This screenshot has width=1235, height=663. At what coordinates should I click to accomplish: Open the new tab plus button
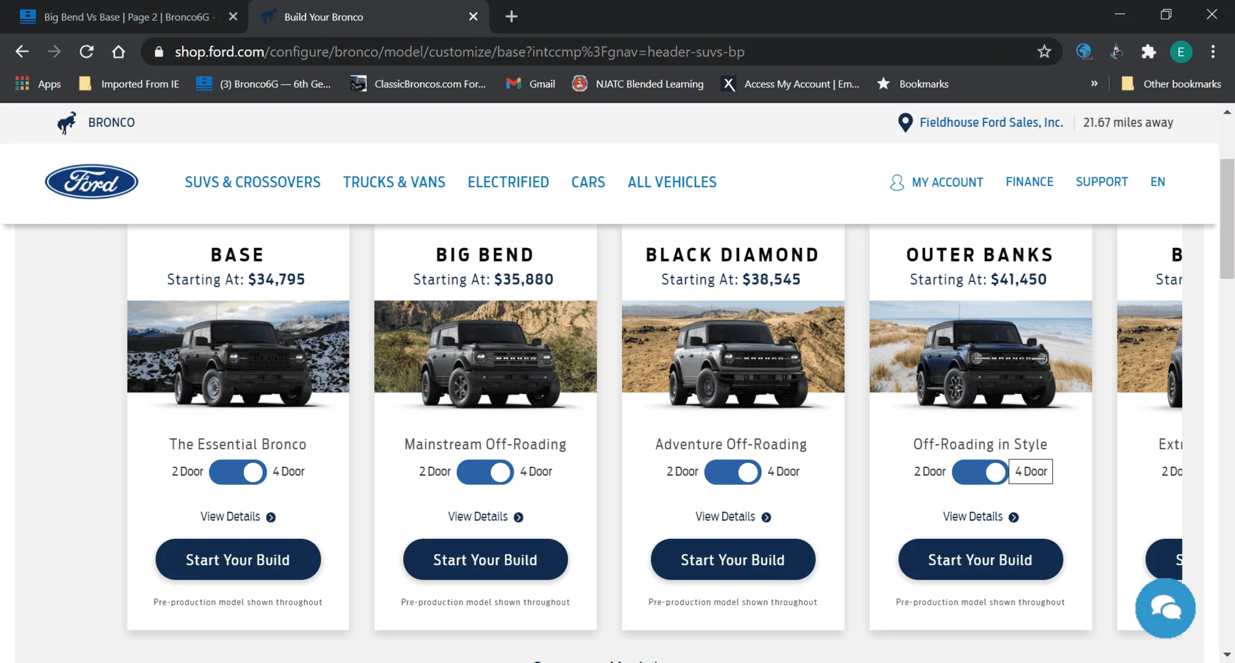(512, 16)
